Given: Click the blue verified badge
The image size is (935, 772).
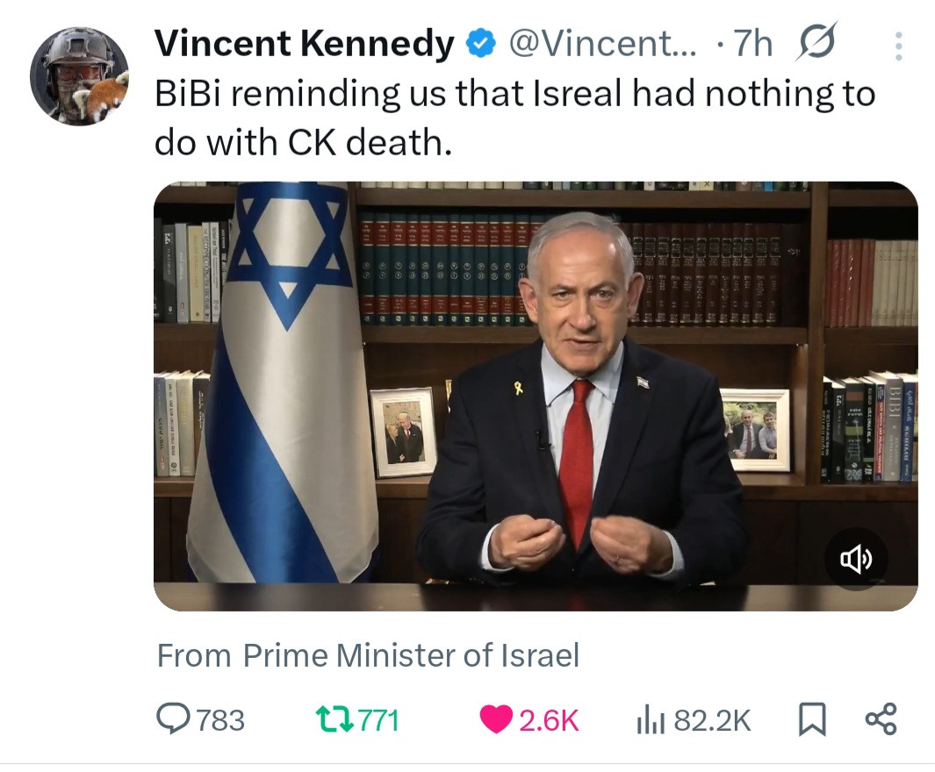Looking at the screenshot, I should (x=481, y=44).
